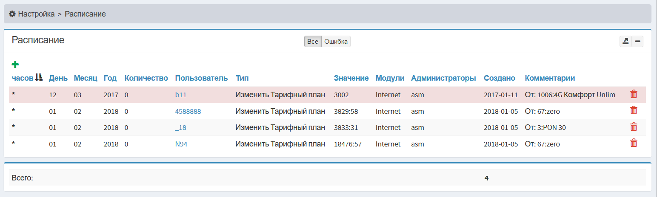Delete the b11 schedule row via trash icon

point(634,94)
